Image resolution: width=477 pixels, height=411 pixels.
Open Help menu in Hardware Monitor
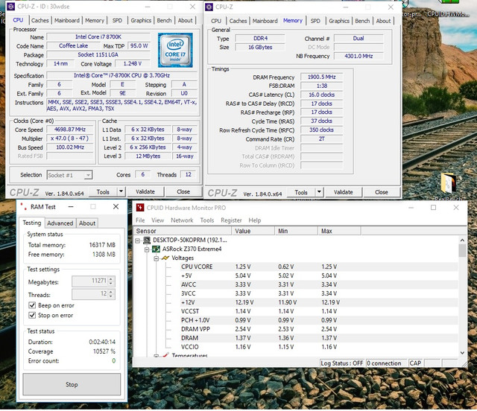(x=255, y=220)
